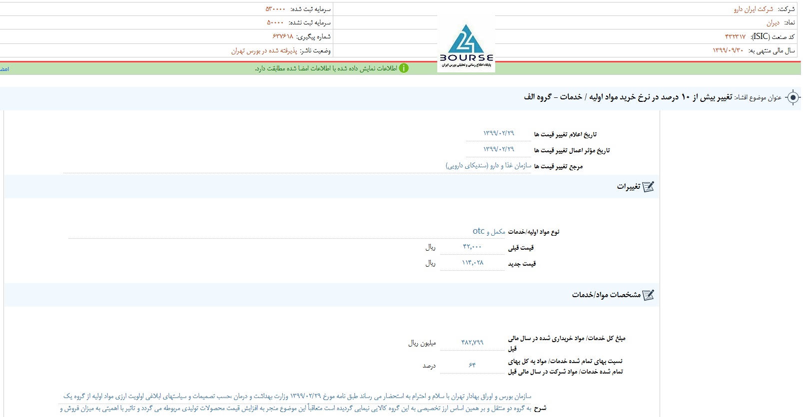Click the "مرجع تغییر قیمت ها" field label
The image size is (803, 417).
pos(559,166)
